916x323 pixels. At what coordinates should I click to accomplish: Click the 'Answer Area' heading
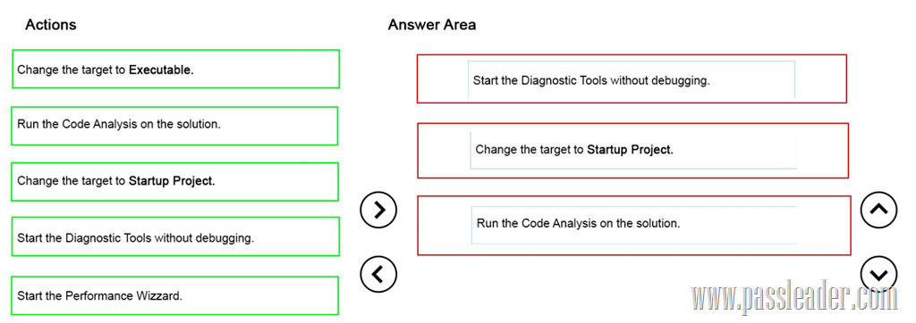point(432,24)
